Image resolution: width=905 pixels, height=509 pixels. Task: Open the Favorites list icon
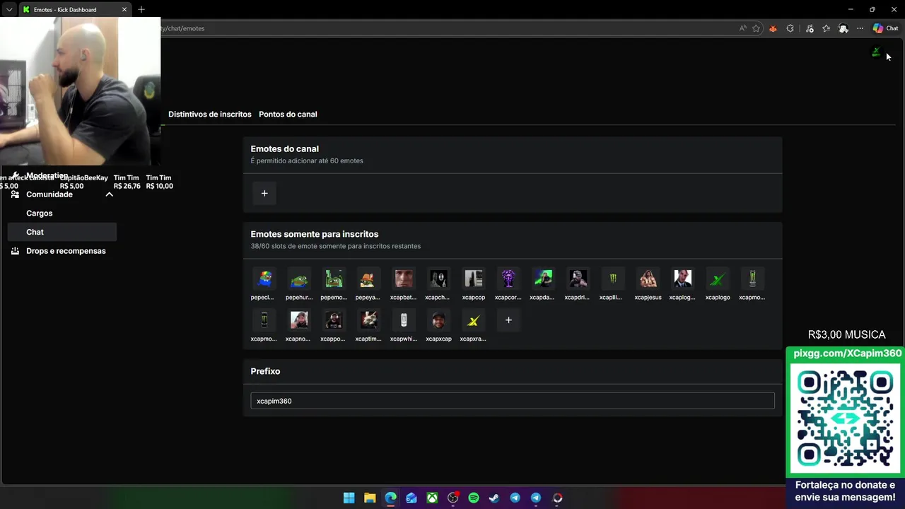pyautogui.click(x=826, y=28)
